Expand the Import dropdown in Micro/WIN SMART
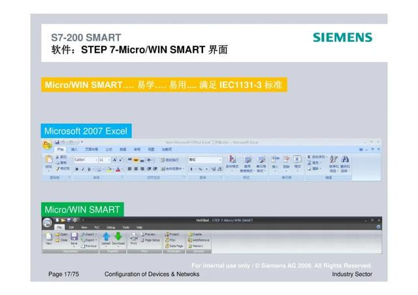The height and width of the screenshot is (295, 418). [96, 234]
